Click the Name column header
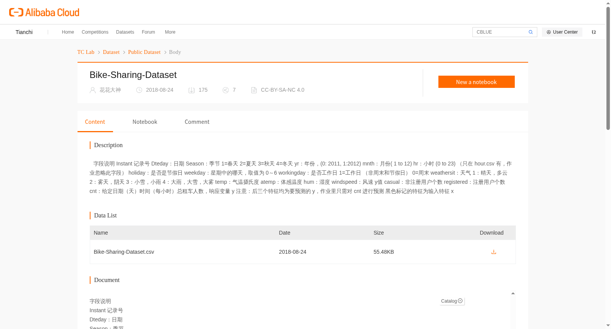Viewport: 611px width, 329px height. tap(101, 233)
